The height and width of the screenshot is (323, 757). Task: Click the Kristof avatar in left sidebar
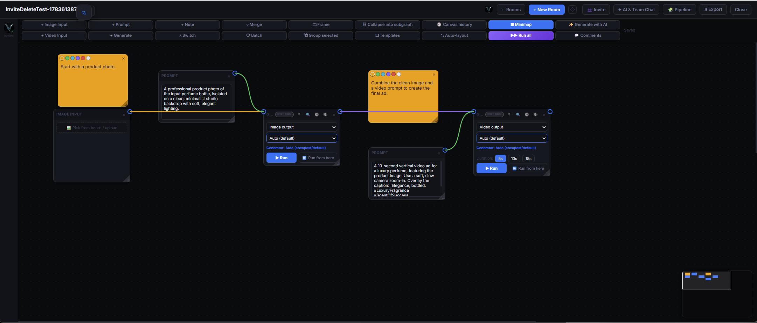9,28
